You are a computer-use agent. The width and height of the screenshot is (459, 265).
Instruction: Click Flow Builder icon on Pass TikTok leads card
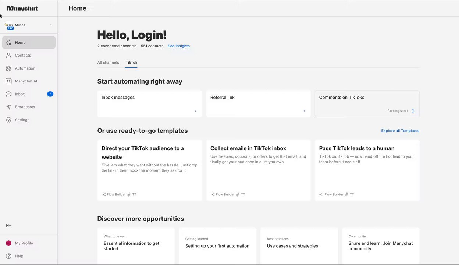(x=321, y=195)
